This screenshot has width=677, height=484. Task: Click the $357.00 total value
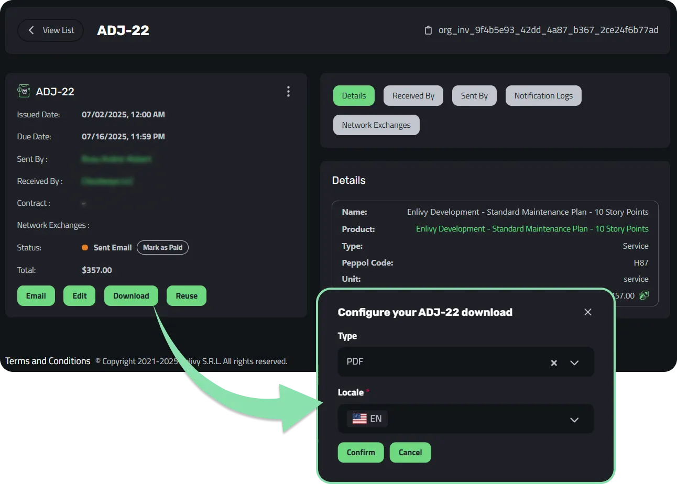pos(97,270)
